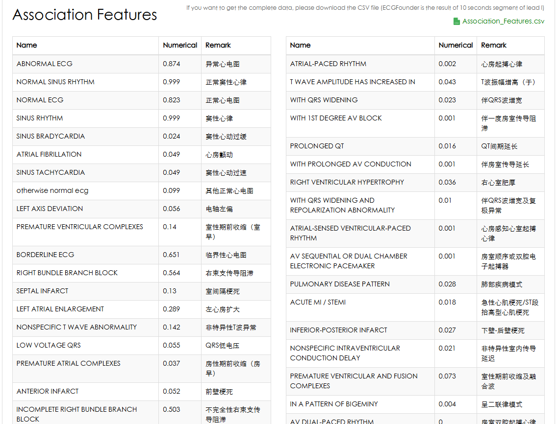Click the LEFT ATRIAL ENLARGEMENT entry

coord(60,309)
